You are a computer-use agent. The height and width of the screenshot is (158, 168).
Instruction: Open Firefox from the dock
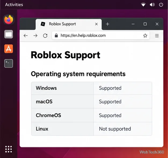point(9,20)
